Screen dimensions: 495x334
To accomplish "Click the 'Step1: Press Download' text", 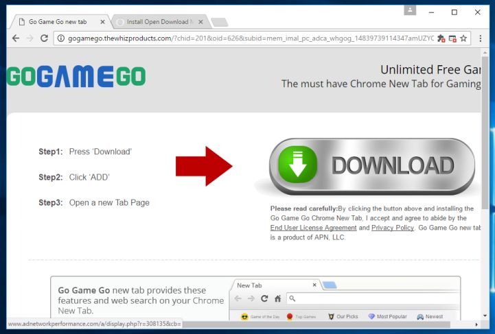I will (85, 152).
